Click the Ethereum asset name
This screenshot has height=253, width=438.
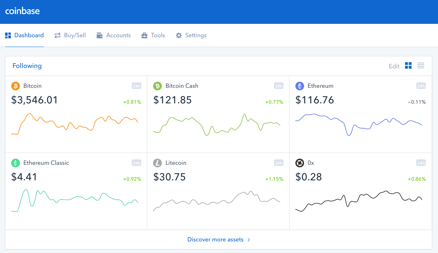pos(320,86)
